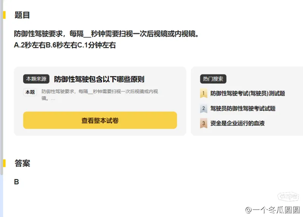Image resolution: width=303 pixels, height=217 pixels.
Task: Click the 查看整本试卷 yellow button
Action: (x=100, y=120)
